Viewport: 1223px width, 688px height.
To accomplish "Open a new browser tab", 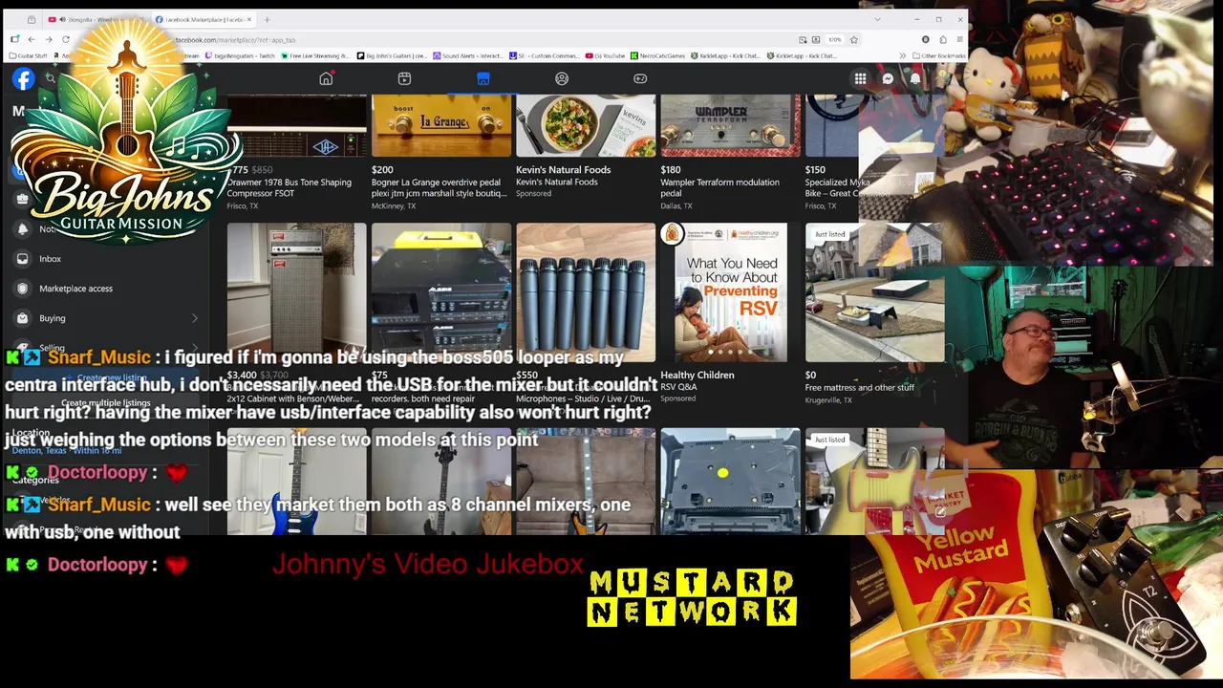I will click(x=267, y=19).
